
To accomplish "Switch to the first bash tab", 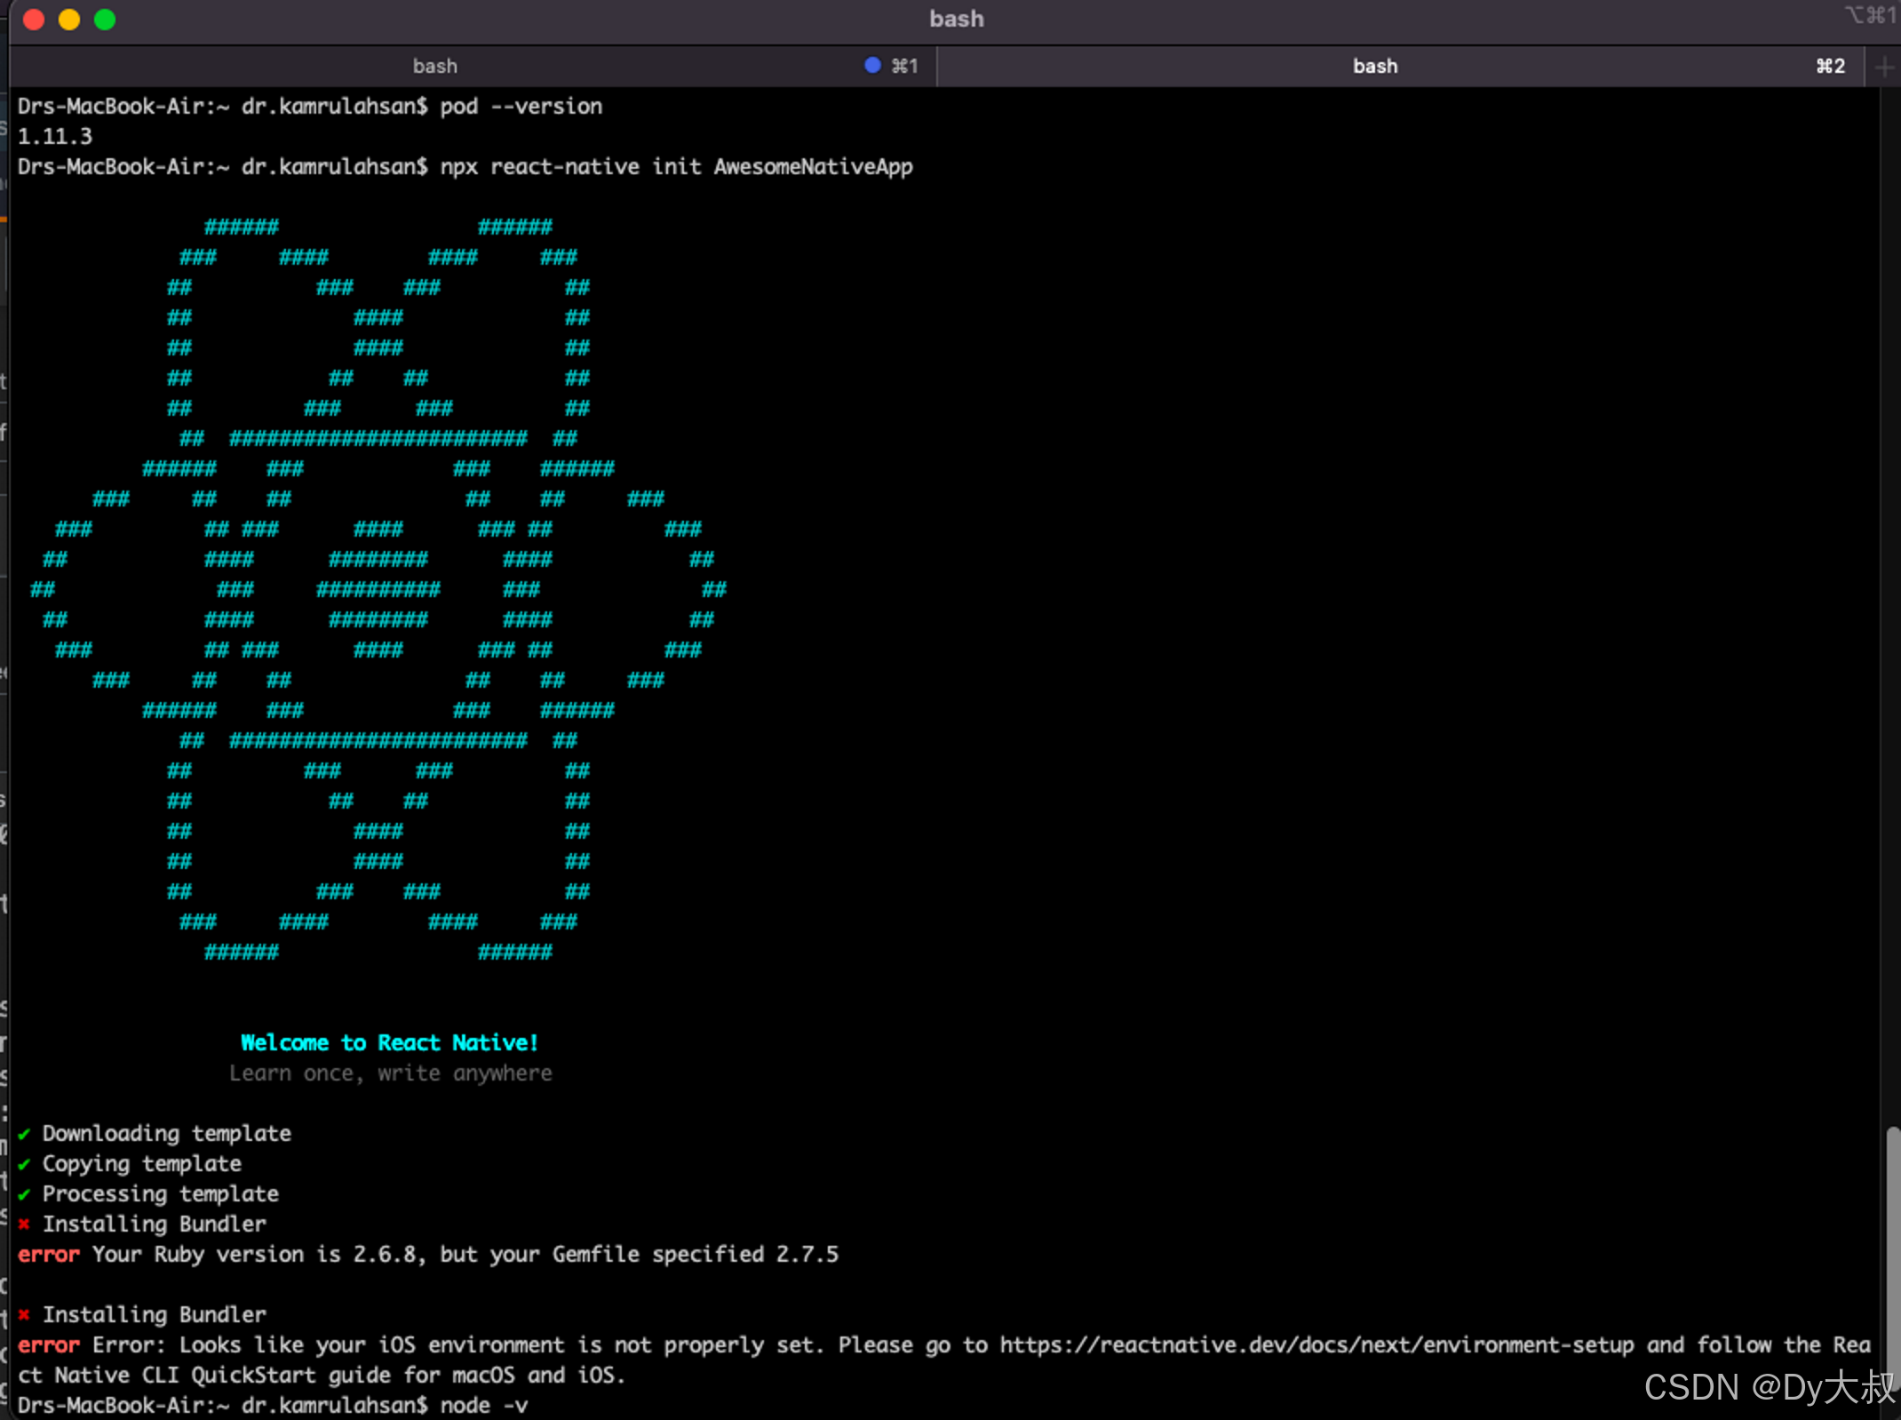I will (434, 67).
